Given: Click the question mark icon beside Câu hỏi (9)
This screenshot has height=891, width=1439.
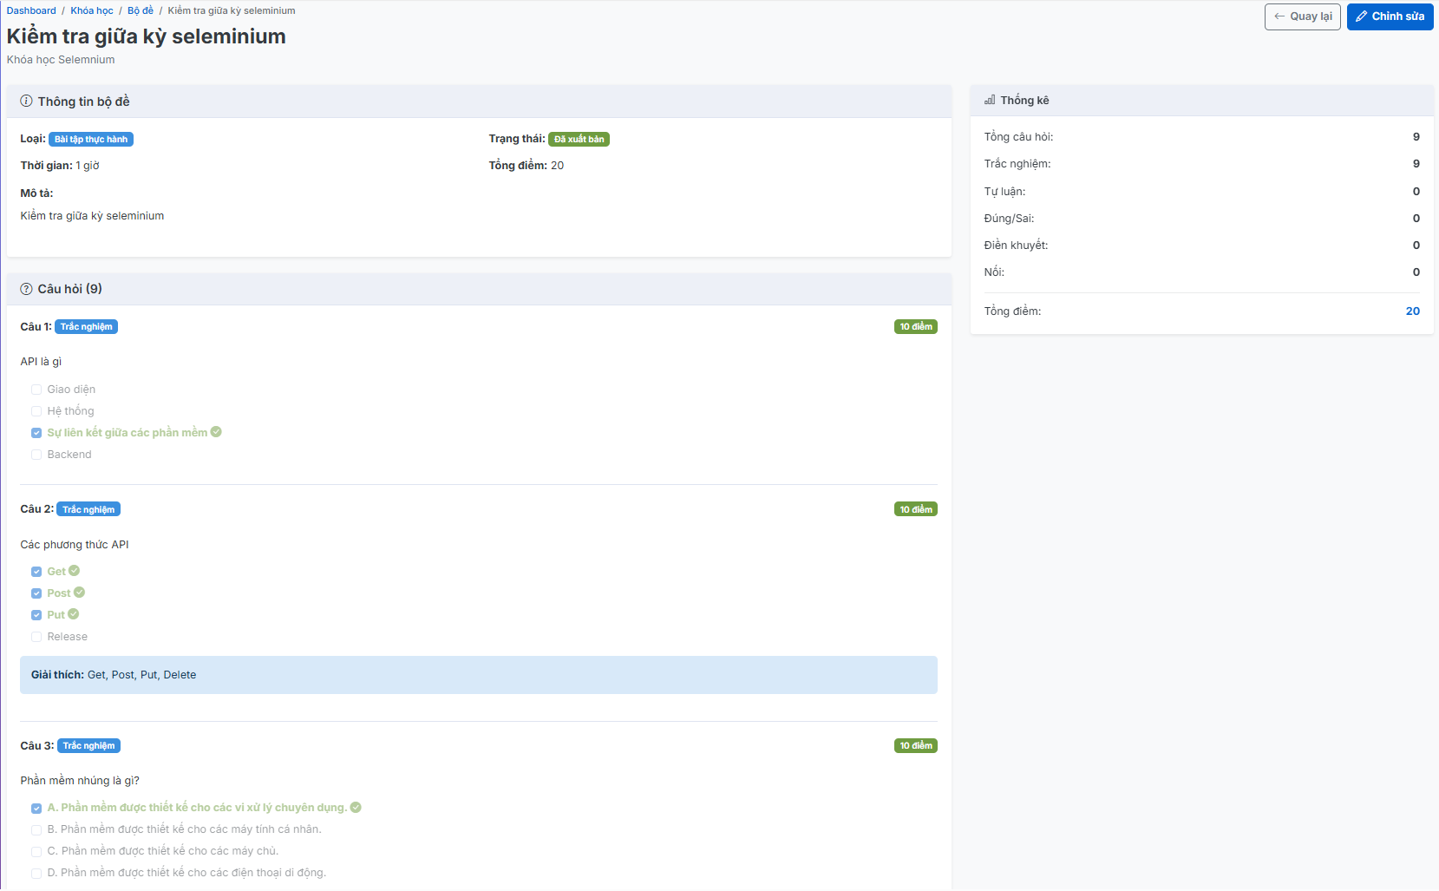Looking at the screenshot, I should [26, 289].
